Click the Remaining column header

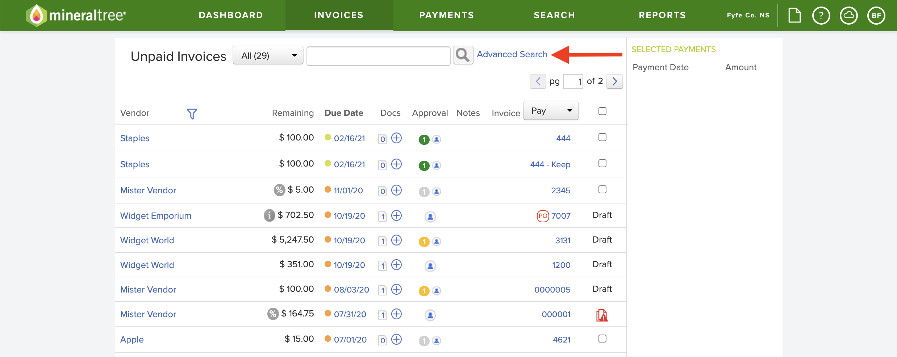(x=293, y=113)
